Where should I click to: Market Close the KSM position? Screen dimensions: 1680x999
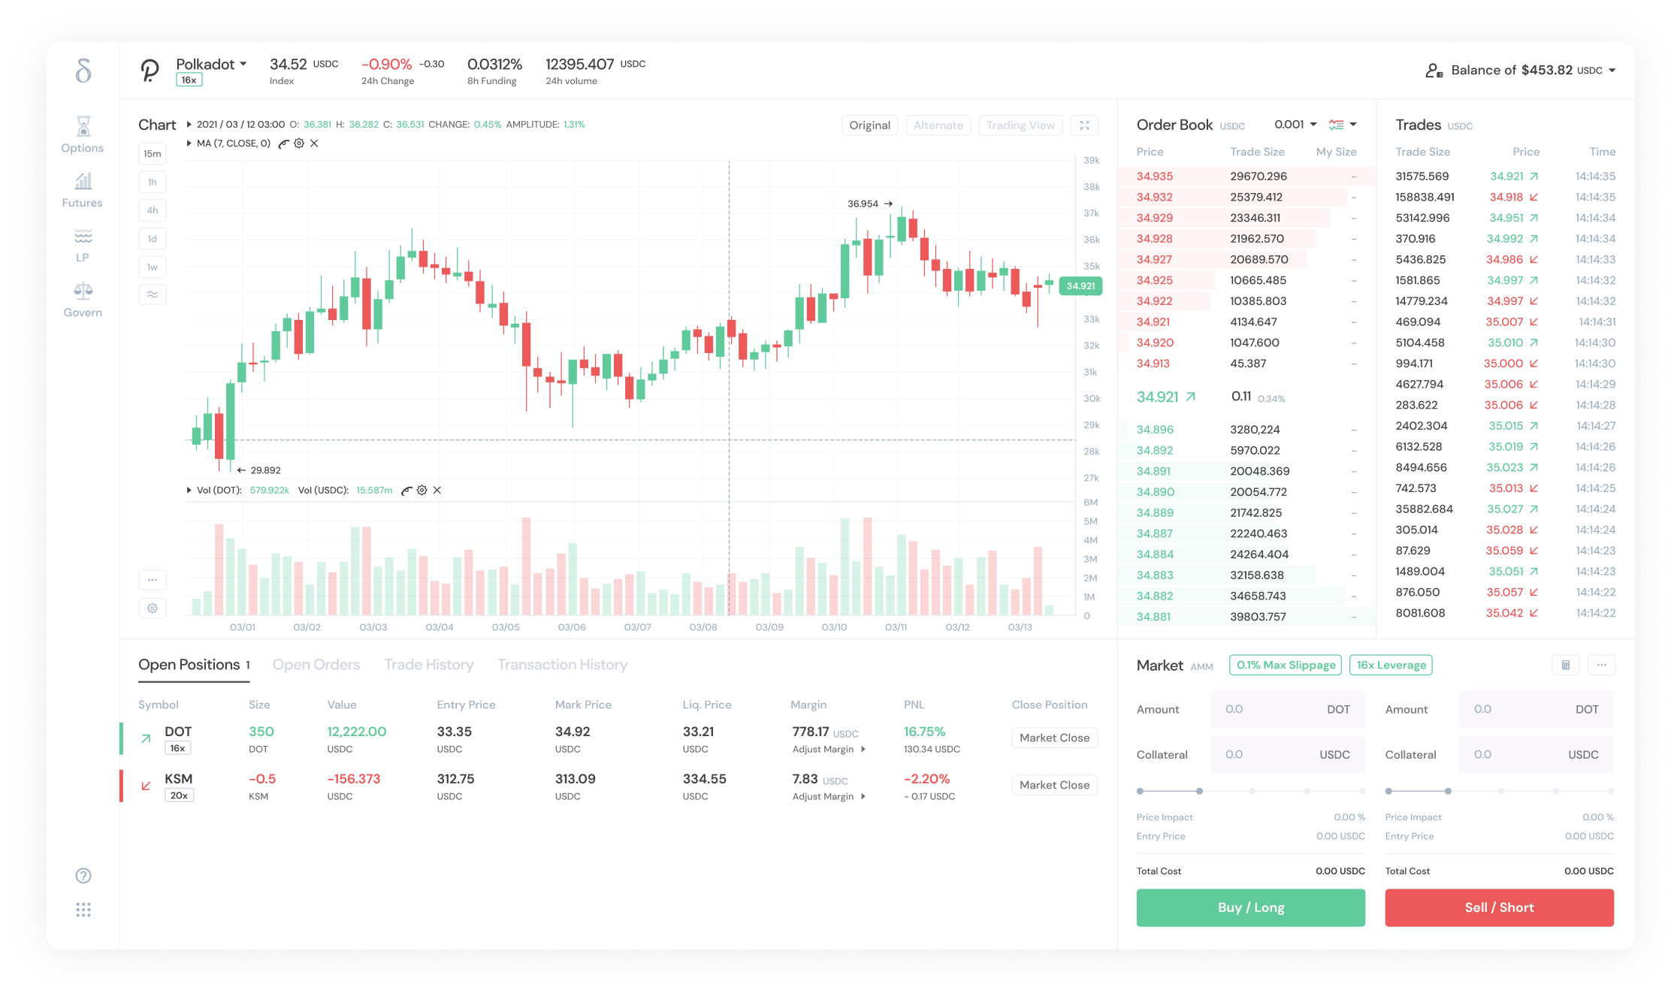[1054, 785]
